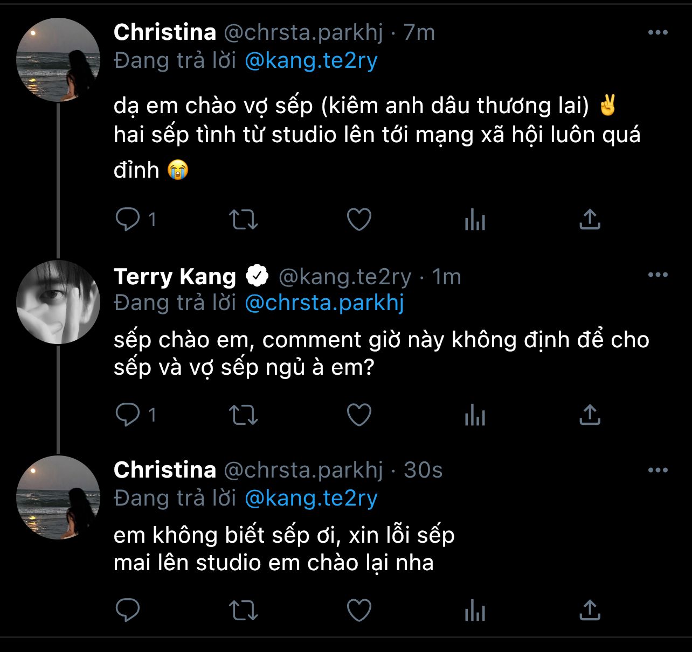Like Christina's 30s-old tweet
Image resolution: width=692 pixels, height=652 pixels.
359,611
